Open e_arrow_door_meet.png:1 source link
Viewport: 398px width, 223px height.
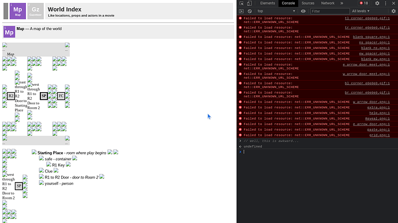(x=366, y=65)
